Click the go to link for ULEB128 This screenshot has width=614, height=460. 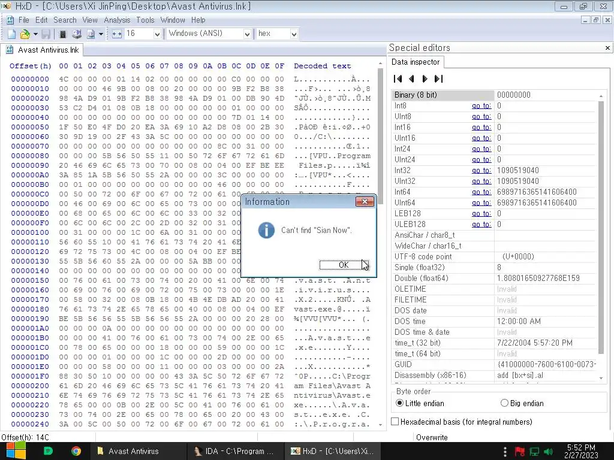(x=481, y=225)
